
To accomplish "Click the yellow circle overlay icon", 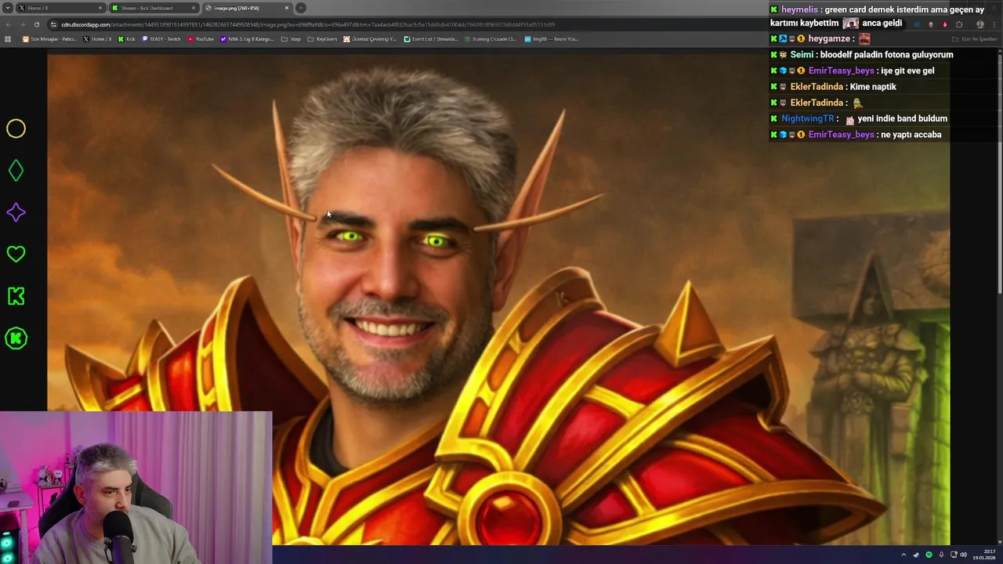I will click(16, 128).
